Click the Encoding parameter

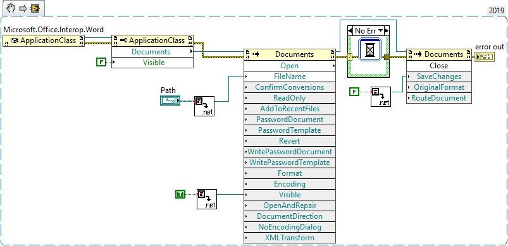pyautogui.click(x=290, y=184)
